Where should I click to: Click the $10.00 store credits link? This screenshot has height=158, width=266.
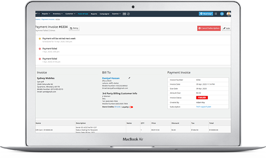tap(117, 107)
